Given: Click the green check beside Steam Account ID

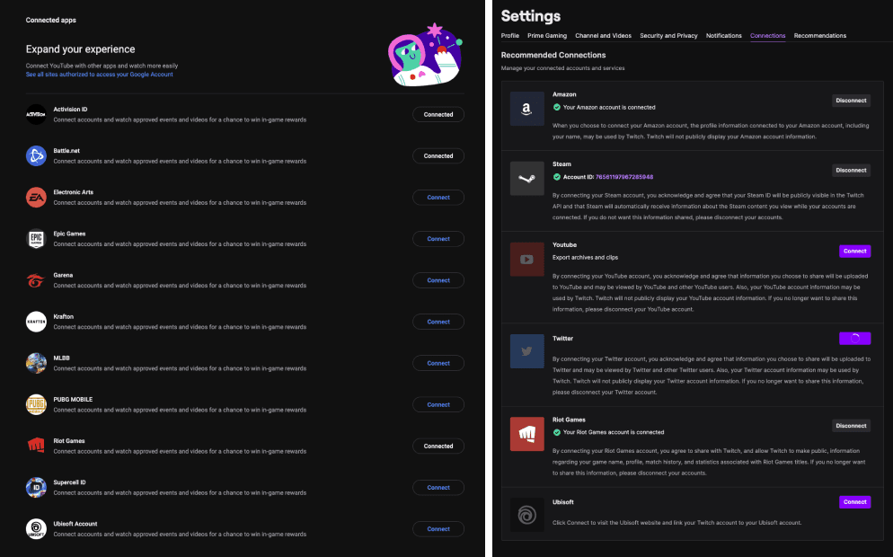Looking at the screenshot, I should [x=556, y=177].
